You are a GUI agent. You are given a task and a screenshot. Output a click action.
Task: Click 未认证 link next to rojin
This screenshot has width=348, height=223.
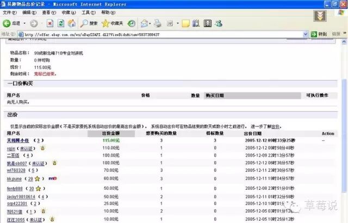(26, 148)
